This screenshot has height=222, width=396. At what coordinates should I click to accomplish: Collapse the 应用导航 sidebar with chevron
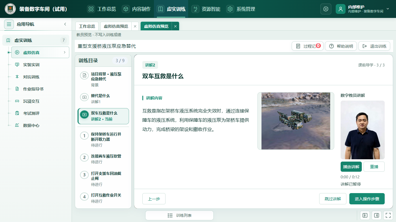click(x=65, y=24)
